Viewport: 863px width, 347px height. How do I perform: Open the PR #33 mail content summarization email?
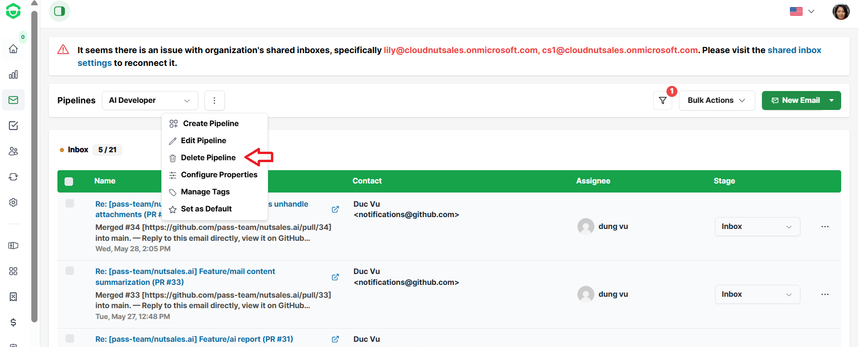(x=185, y=277)
